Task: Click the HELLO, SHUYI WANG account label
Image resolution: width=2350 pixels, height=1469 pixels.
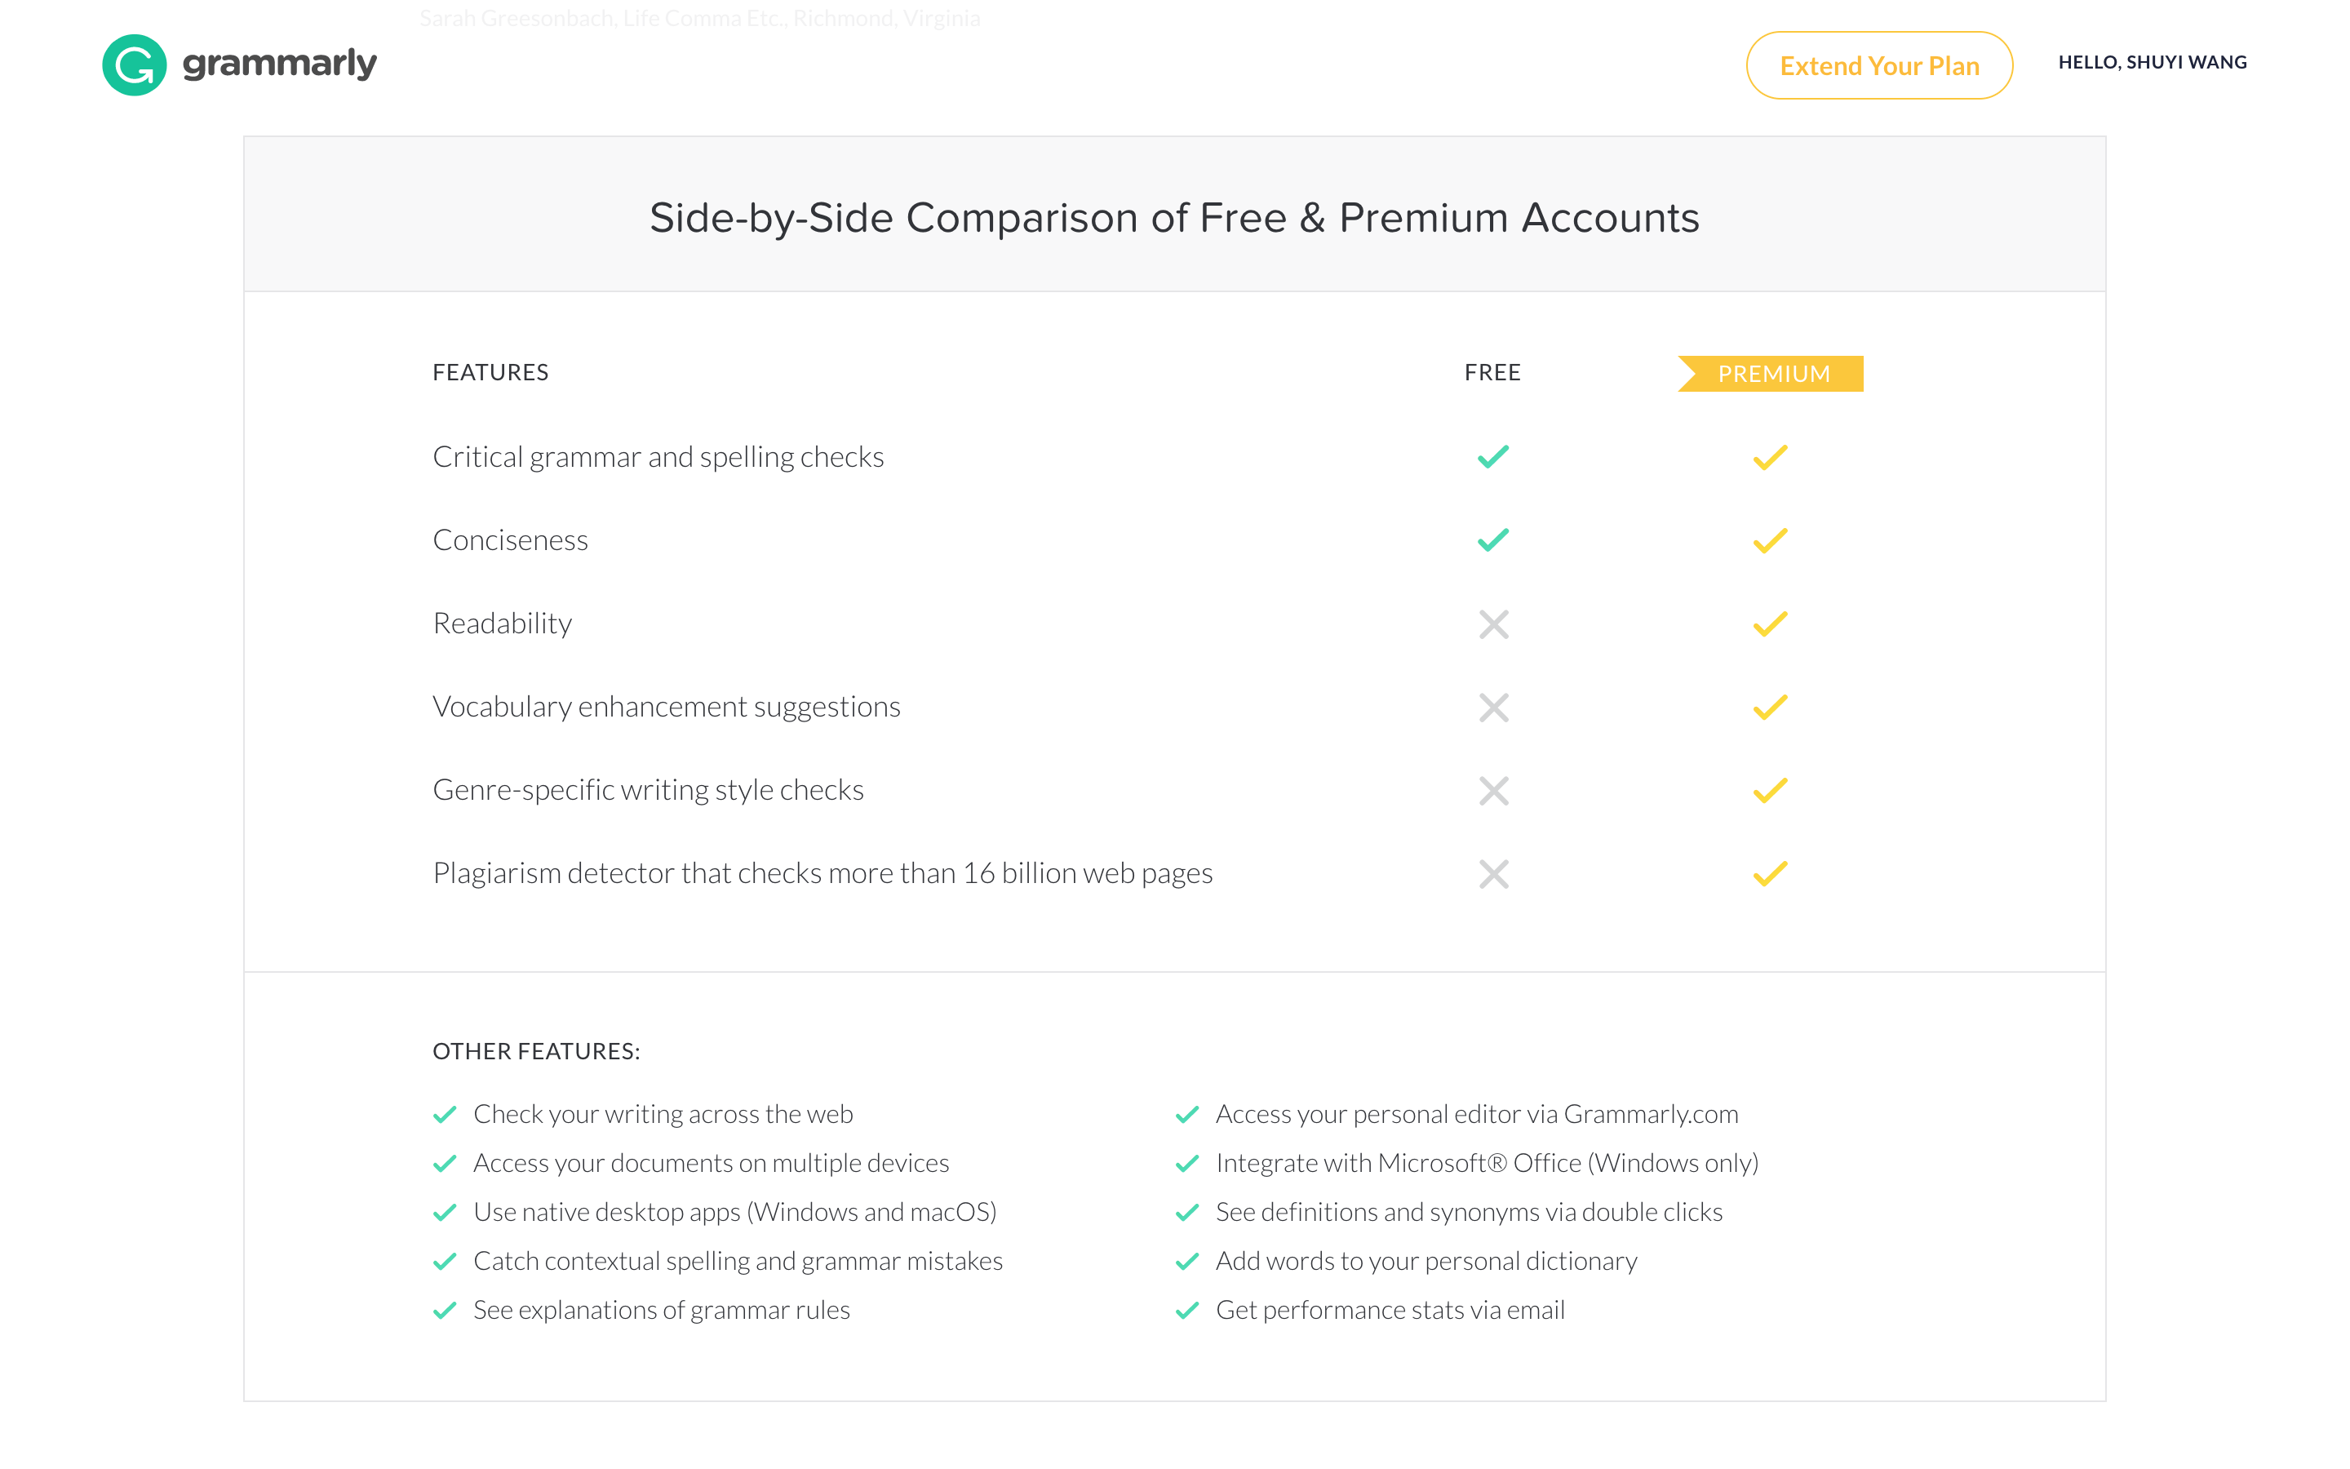Action: point(2152,63)
